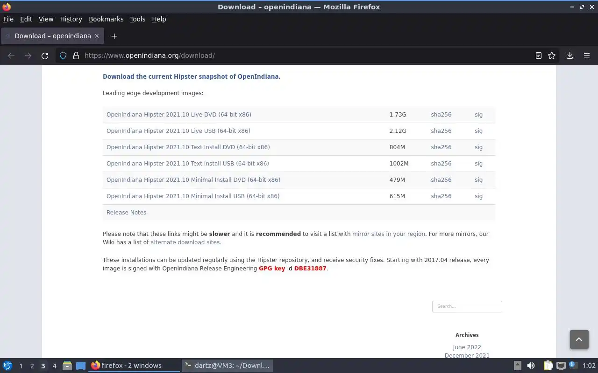Click the update notifier tray icon
The height and width of the screenshot is (373, 598).
click(x=573, y=365)
